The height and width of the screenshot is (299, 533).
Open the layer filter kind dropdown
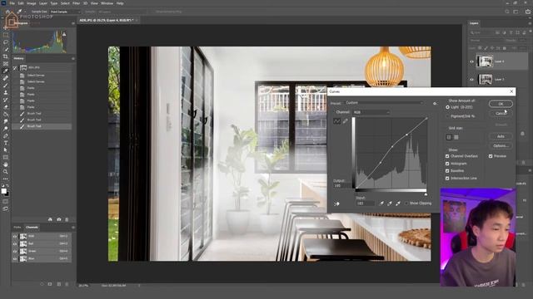click(481, 33)
